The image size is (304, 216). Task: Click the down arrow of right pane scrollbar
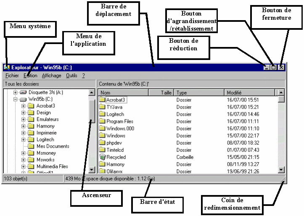281,170
